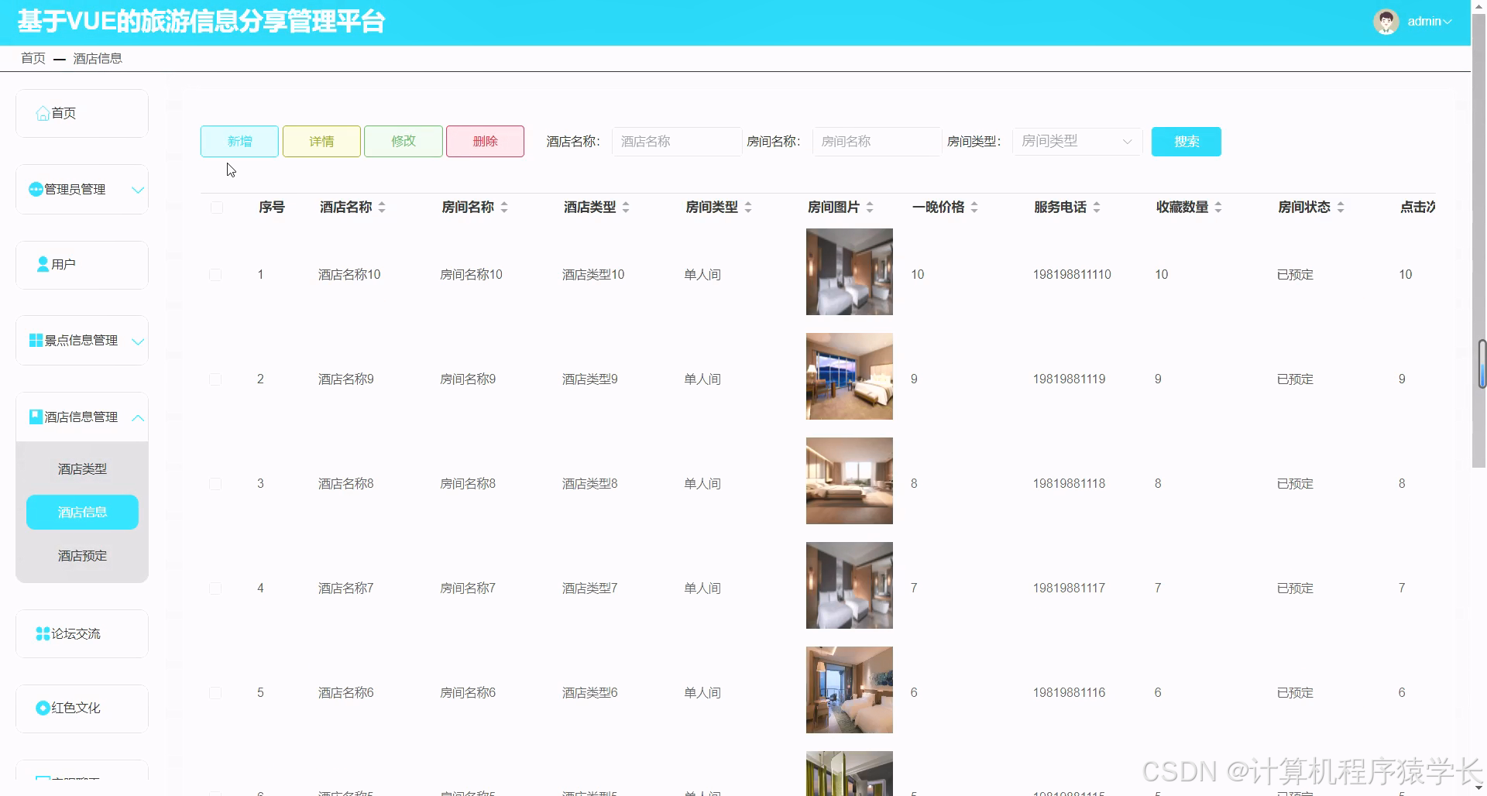Expand the 景点信息管理 menu chevron

(x=138, y=340)
